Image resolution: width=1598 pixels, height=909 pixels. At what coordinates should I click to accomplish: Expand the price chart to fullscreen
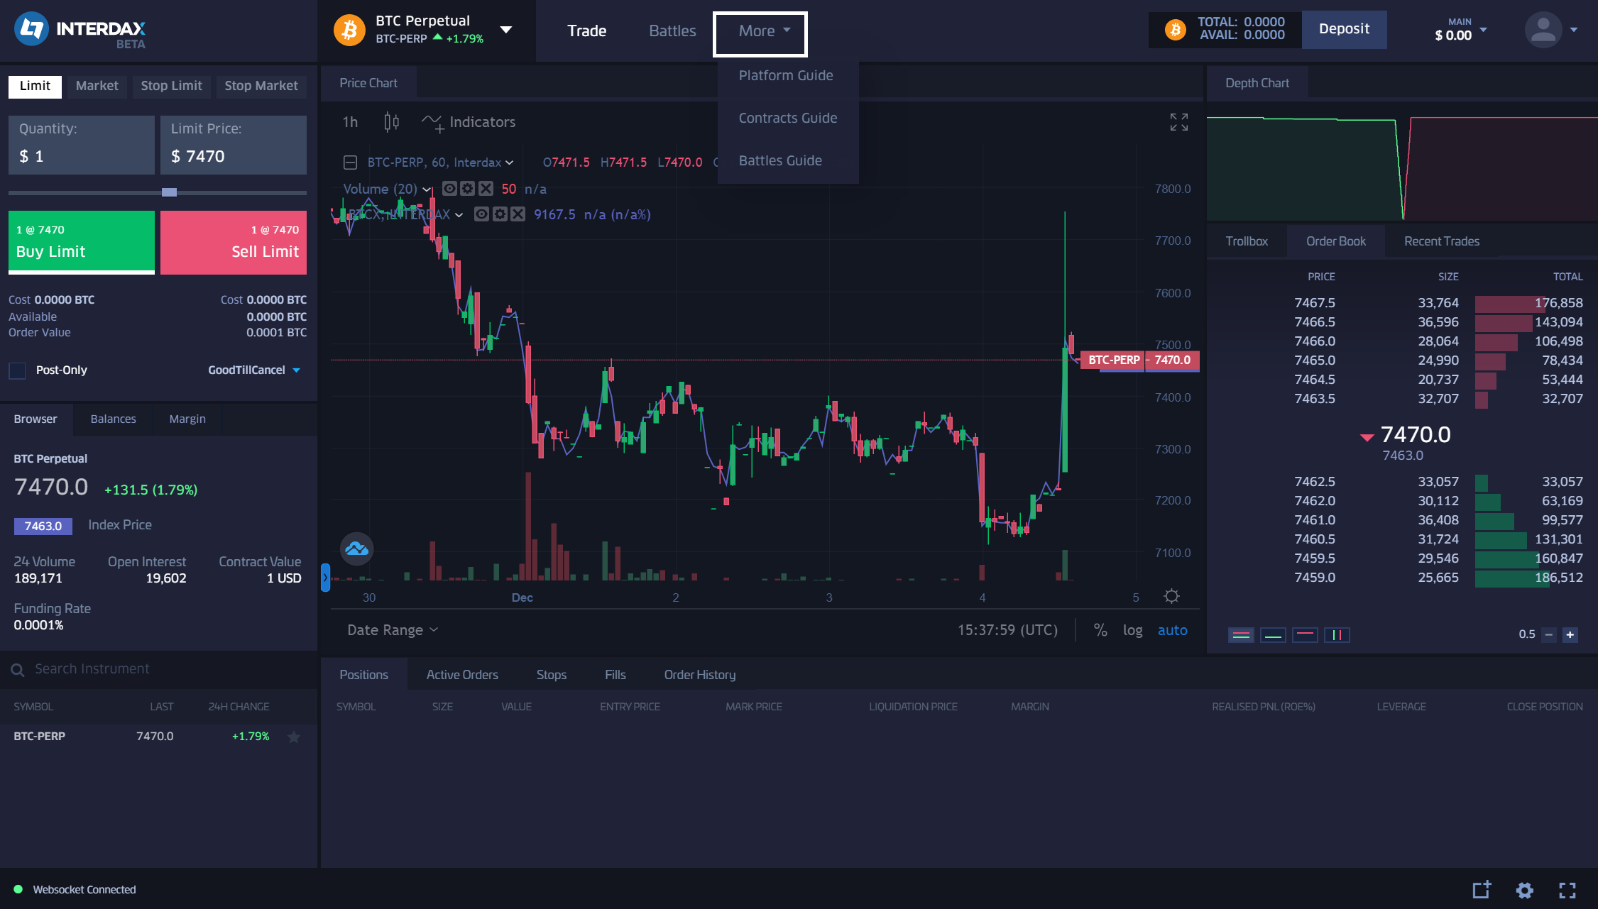click(x=1178, y=122)
